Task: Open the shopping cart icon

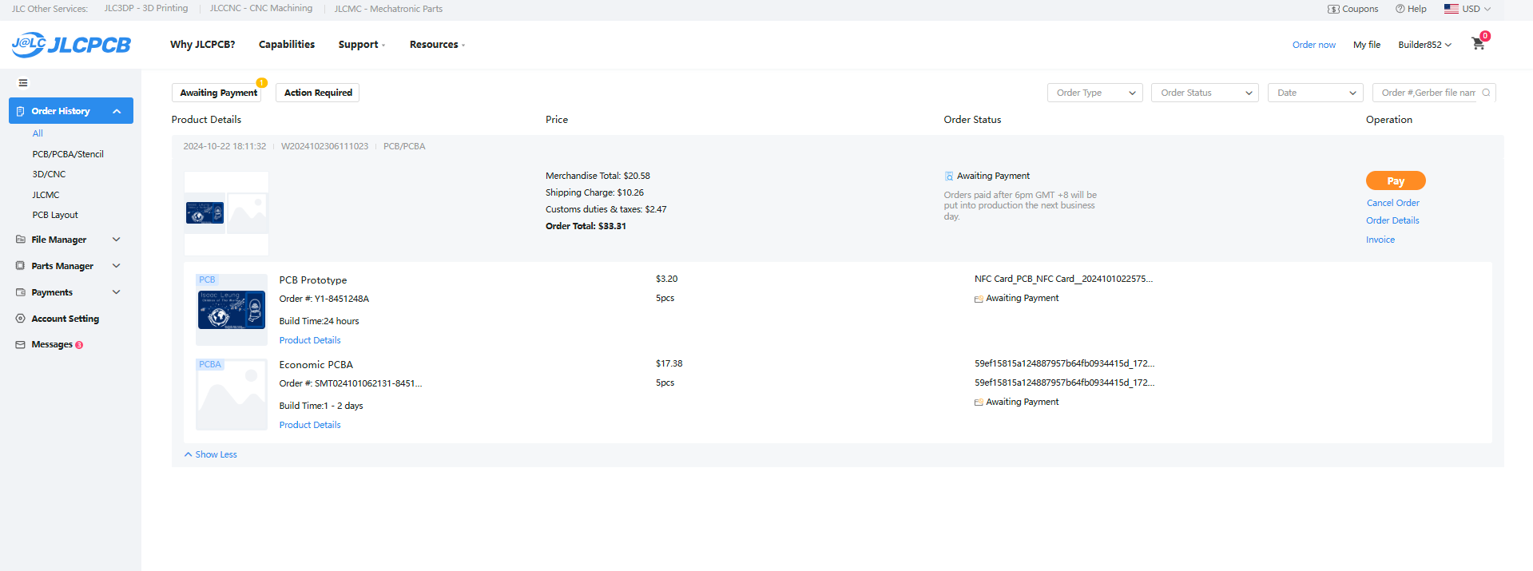Action: (x=1478, y=44)
